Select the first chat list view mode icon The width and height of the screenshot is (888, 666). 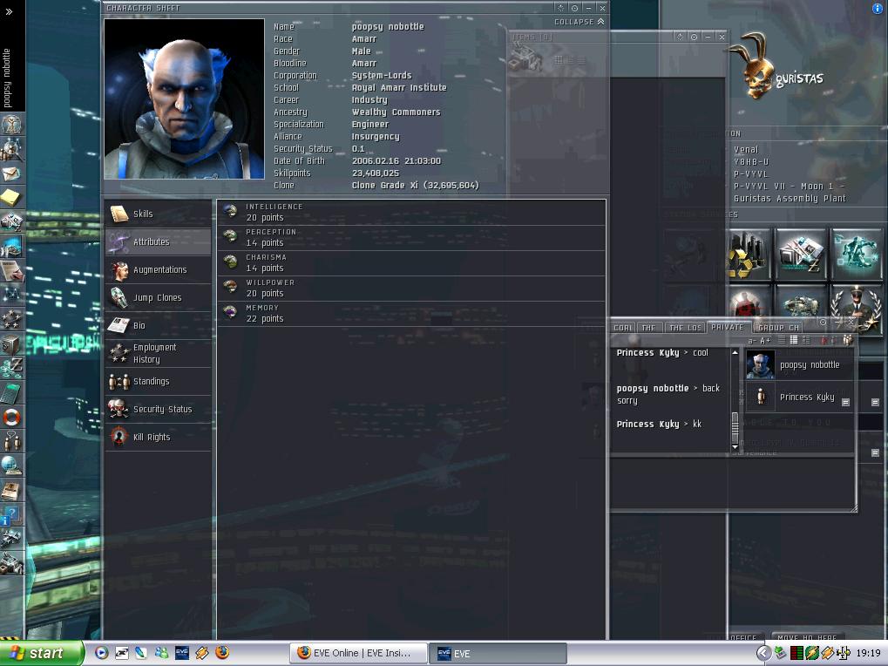(782, 340)
